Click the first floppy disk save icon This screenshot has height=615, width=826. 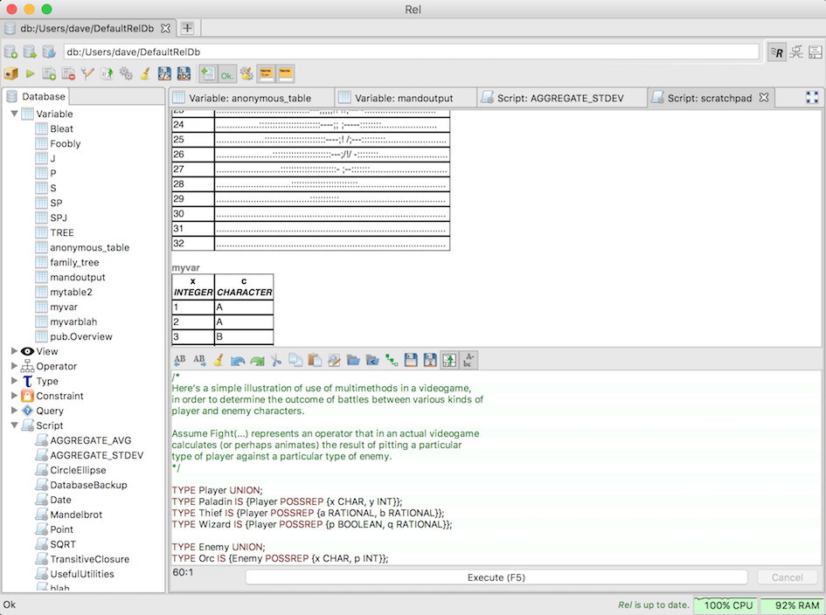point(411,359)
